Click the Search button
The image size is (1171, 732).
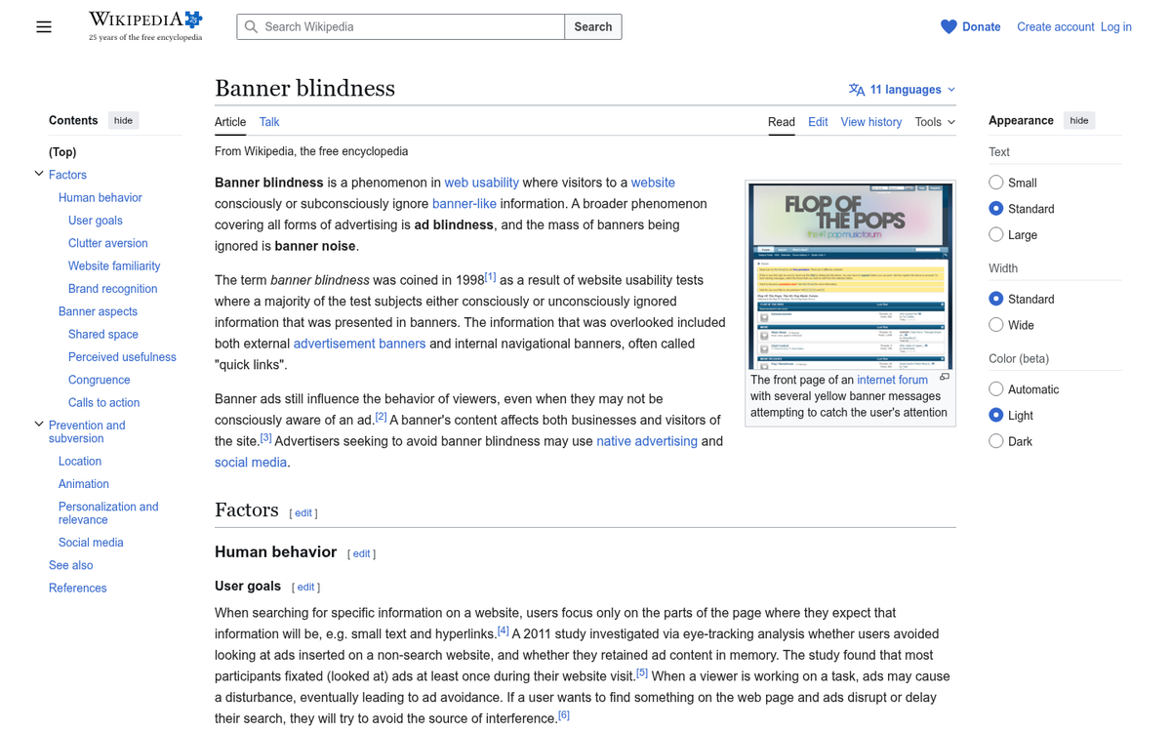pos(592,27)
